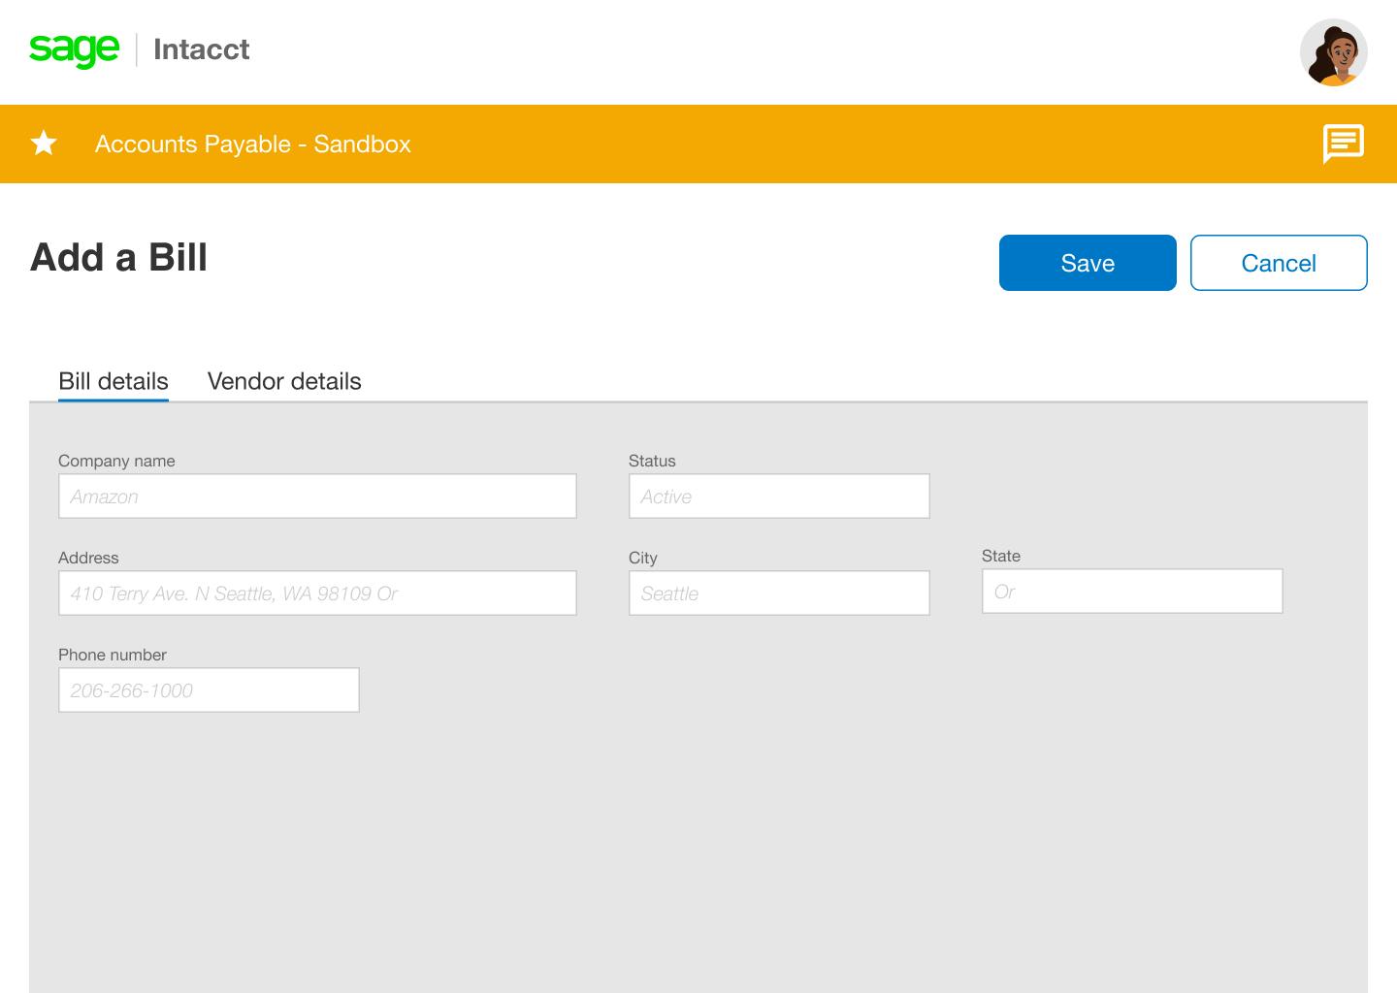Focus the Company name field
This screenshot has width=1397, height=993.
click(317, 496)
